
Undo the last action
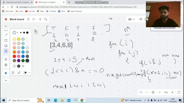pyautogui.click(x=141, y=92)
